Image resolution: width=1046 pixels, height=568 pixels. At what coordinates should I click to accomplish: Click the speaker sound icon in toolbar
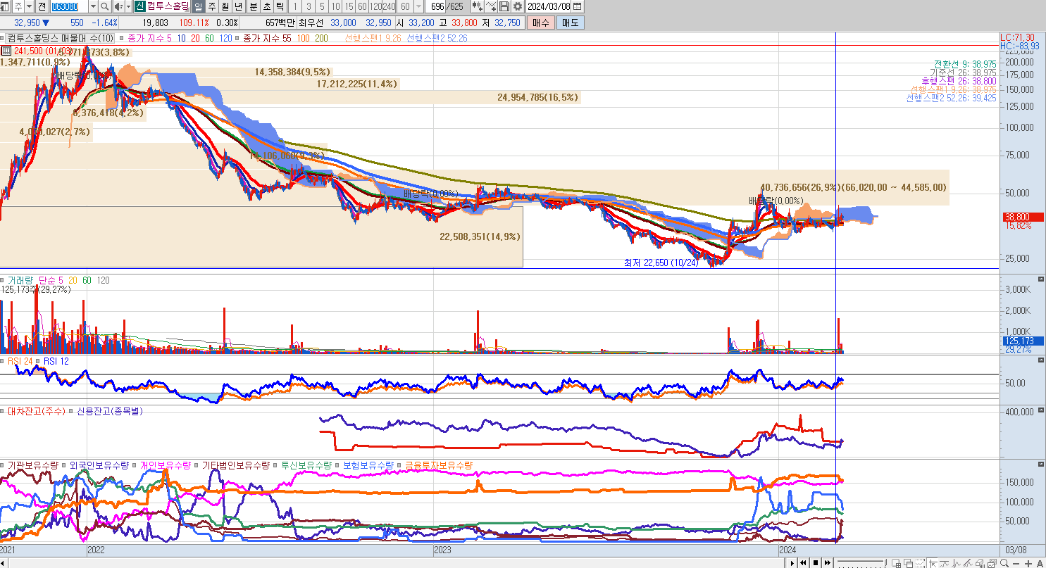(x=118, y=6)
